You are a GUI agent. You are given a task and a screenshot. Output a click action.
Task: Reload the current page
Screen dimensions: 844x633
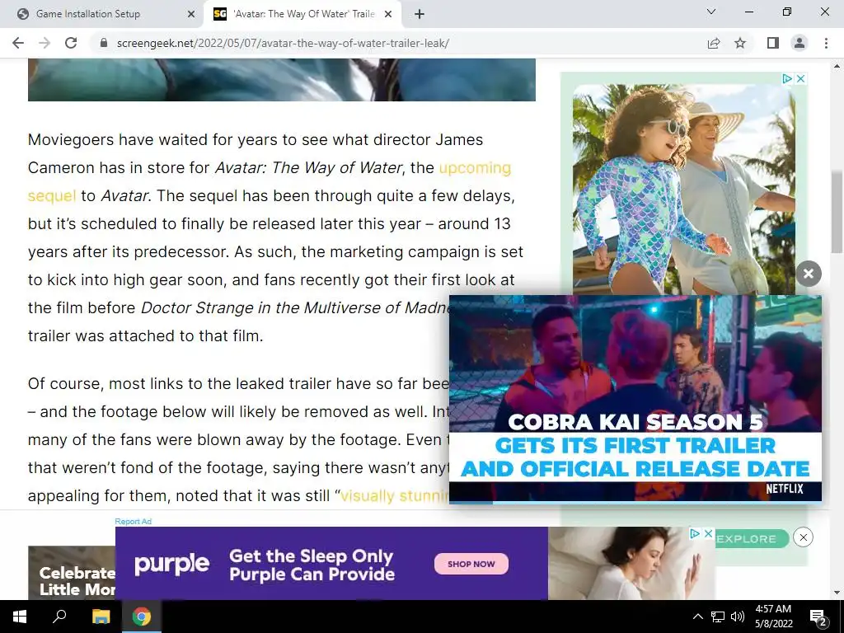pyautogui.click(x=71, y=43)
